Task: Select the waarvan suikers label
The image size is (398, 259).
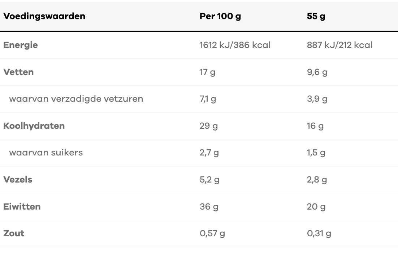Action: (46, 152)
